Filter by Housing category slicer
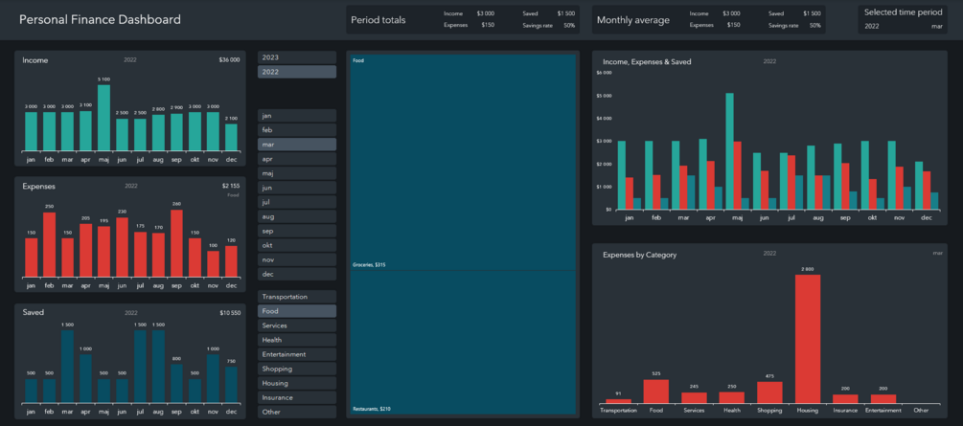The width and height of the screenshot is (963, 426). [297, 383]
